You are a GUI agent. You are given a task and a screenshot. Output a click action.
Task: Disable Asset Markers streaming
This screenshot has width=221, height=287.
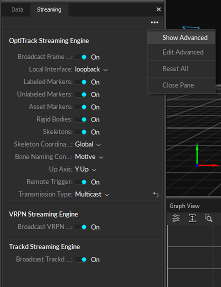80,107
